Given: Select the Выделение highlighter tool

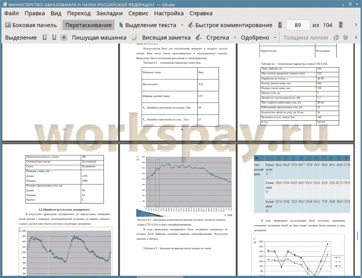Looking at the screenshot, I should coord(21,38).
